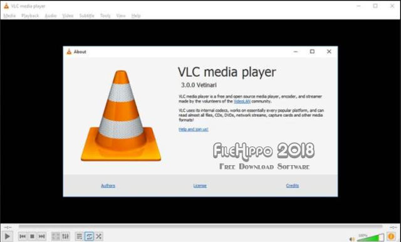This screenshot has width=401, height=242.
Task: Open the License link in About
Action: [200, 186]
